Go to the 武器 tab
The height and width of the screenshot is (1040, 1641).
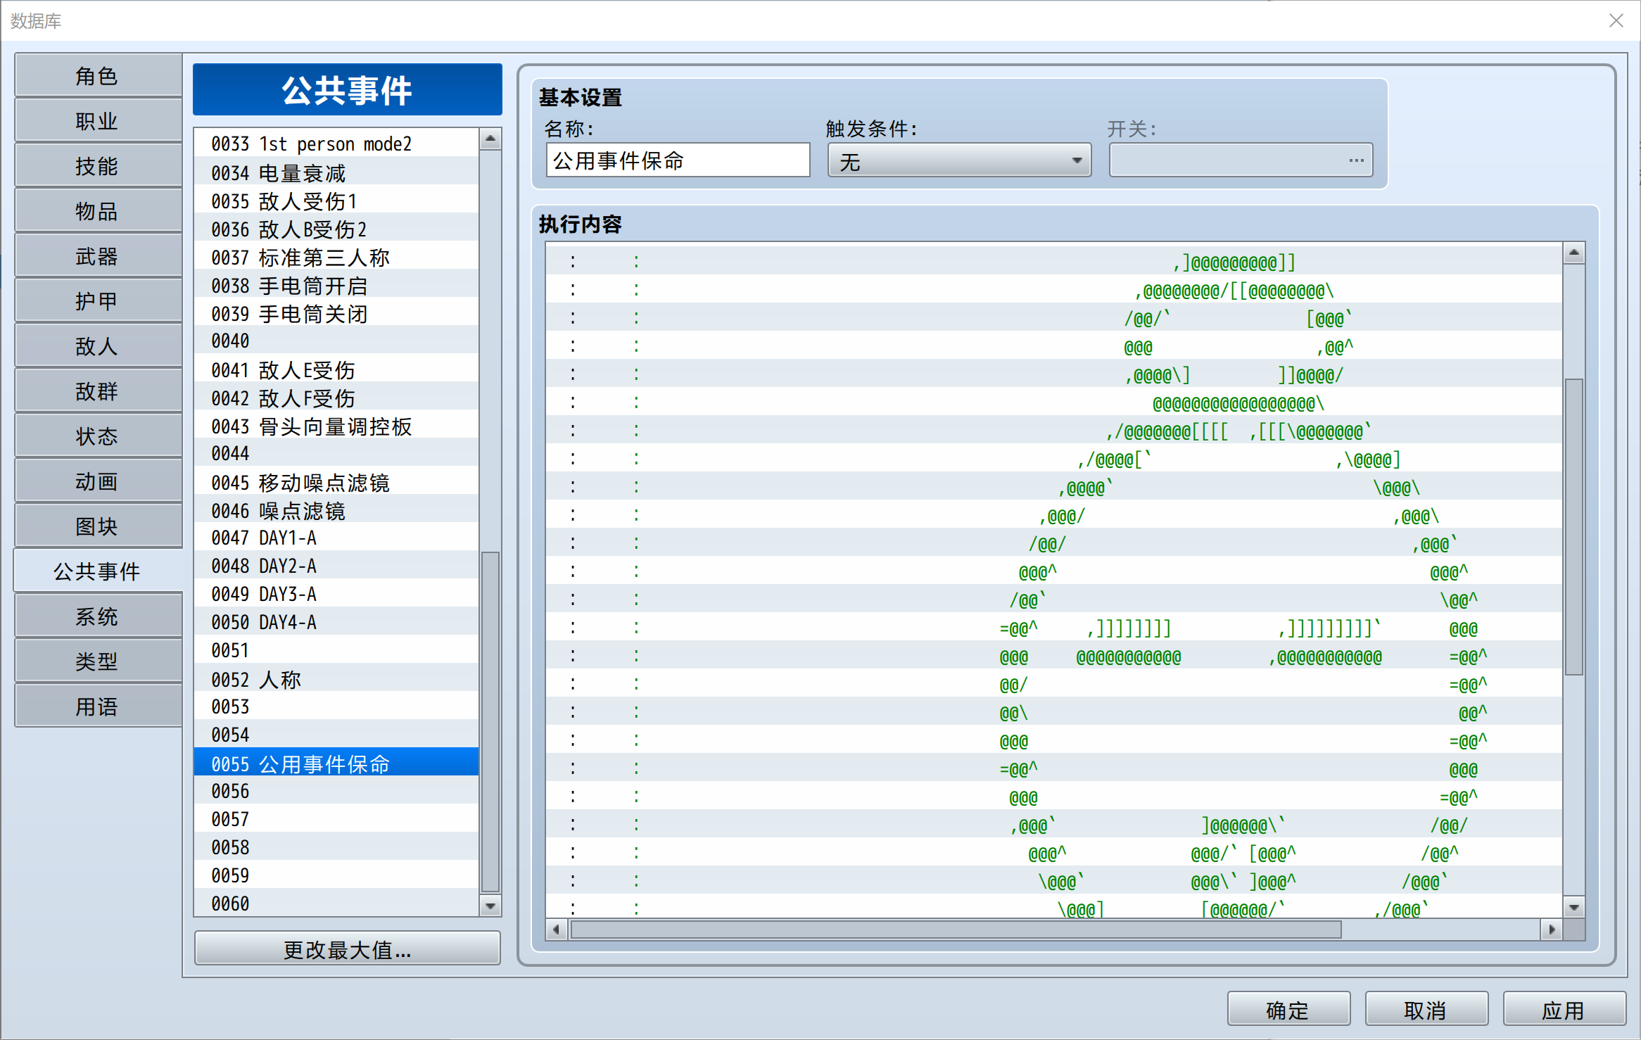point(98,256)
